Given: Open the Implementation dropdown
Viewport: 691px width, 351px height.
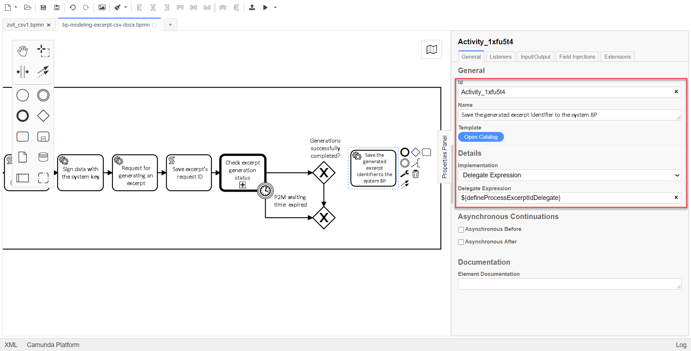Looking at the screenshot, I should (x=570, y=175).
